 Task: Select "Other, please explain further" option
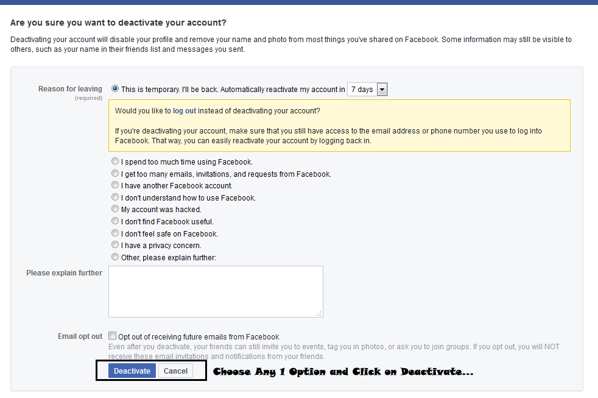[x=115, y=257]
